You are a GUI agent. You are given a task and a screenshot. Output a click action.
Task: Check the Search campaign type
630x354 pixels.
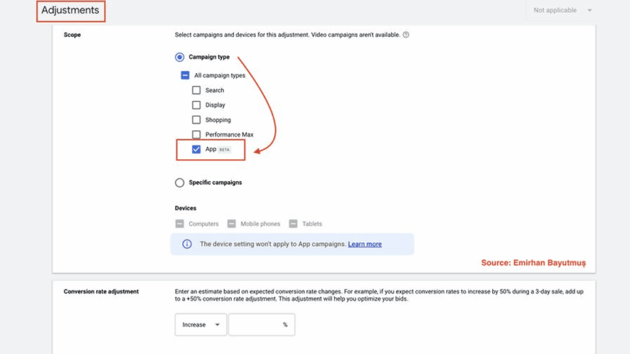[x=196, y=90]
